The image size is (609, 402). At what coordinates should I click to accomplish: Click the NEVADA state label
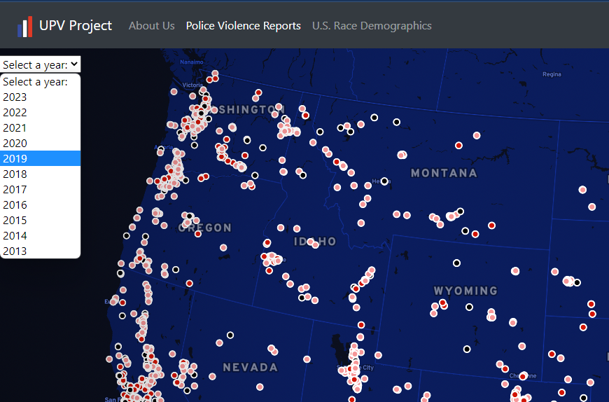click(251, 368)
